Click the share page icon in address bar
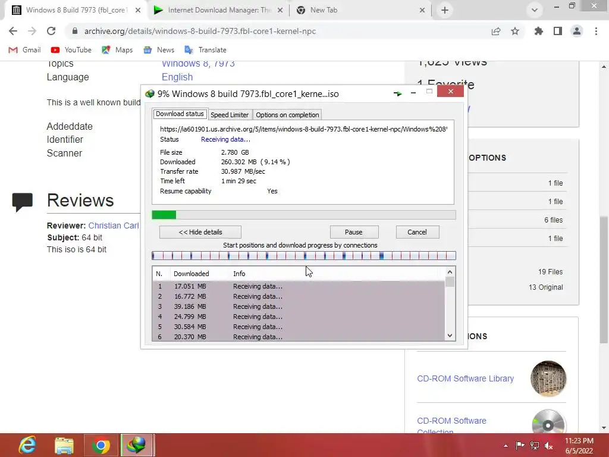Screen dimensions: 609x457 click(496, 31)
